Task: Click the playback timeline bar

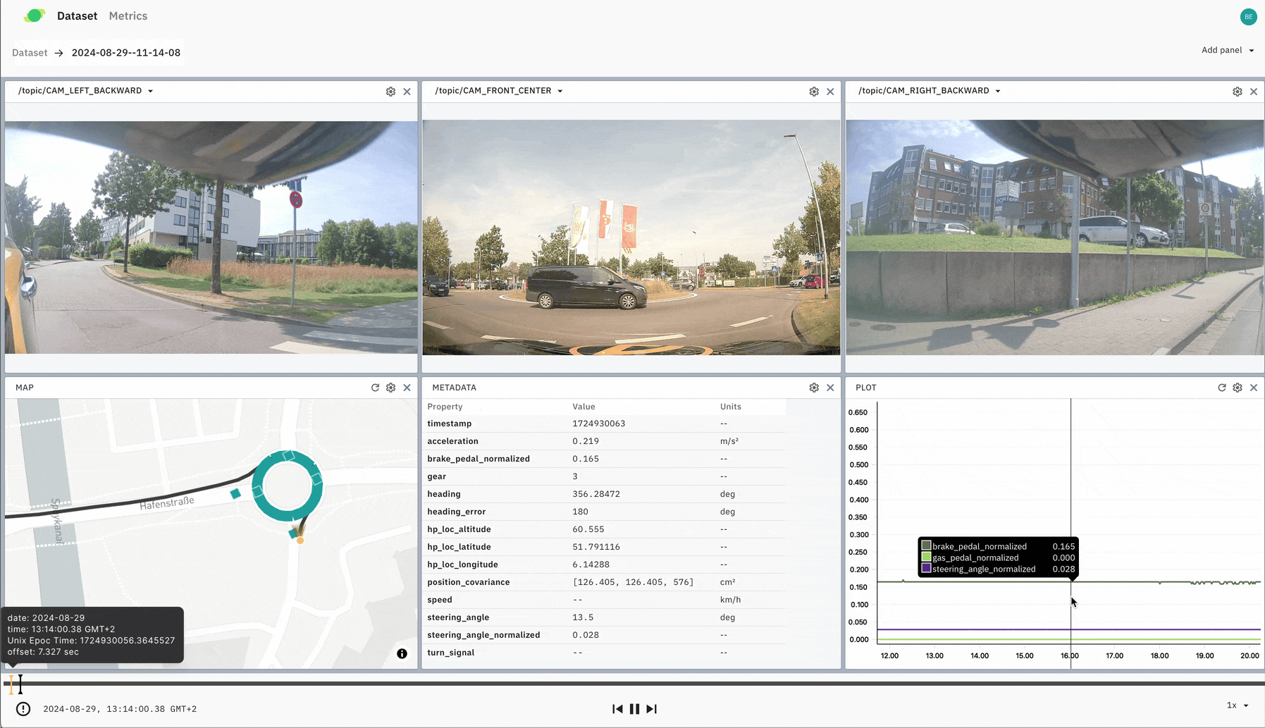Action: point(634,683)
